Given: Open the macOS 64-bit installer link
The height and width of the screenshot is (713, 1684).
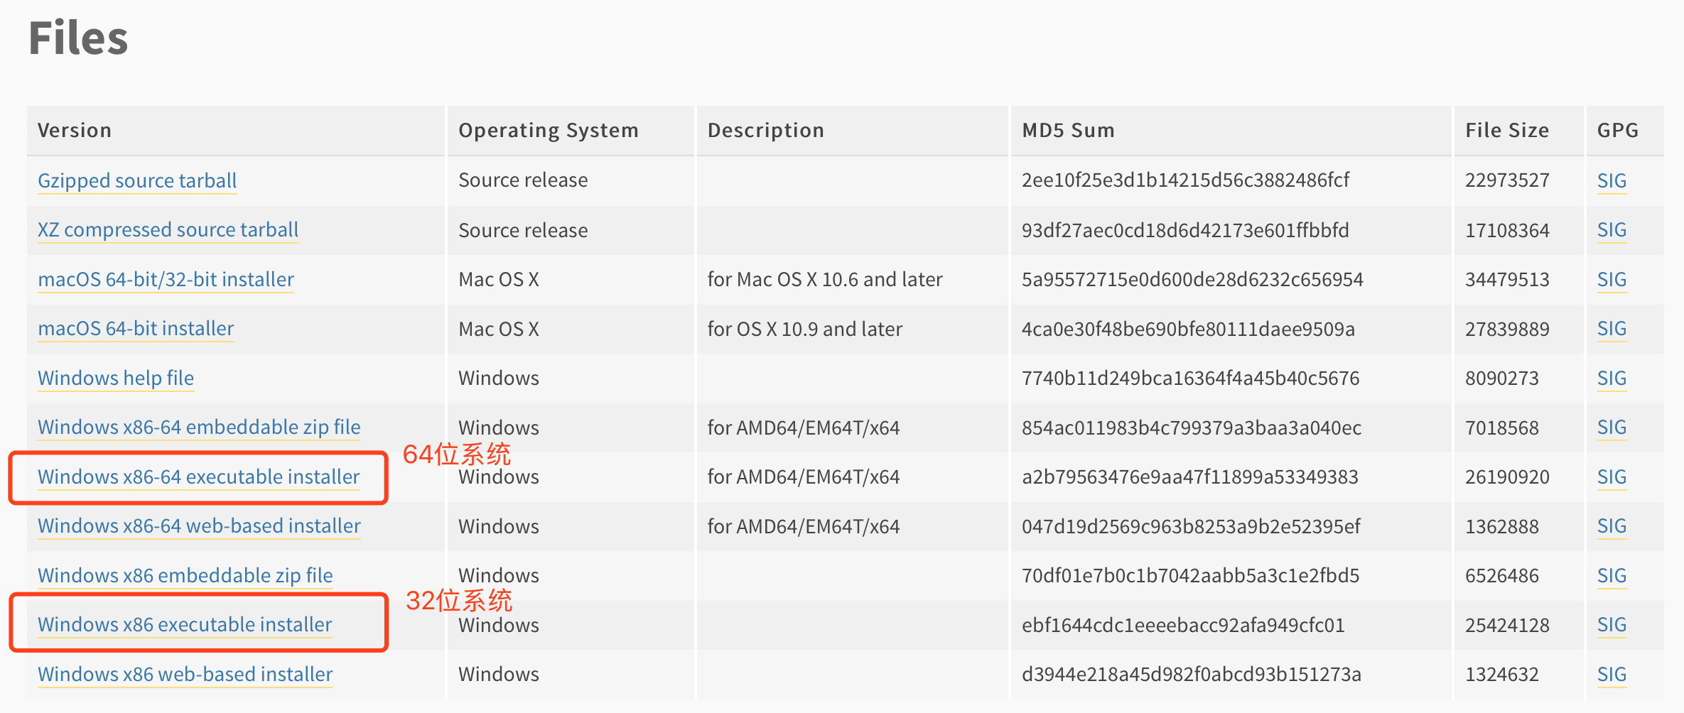Looking at the screenshot, I should [x=136, y=329].
